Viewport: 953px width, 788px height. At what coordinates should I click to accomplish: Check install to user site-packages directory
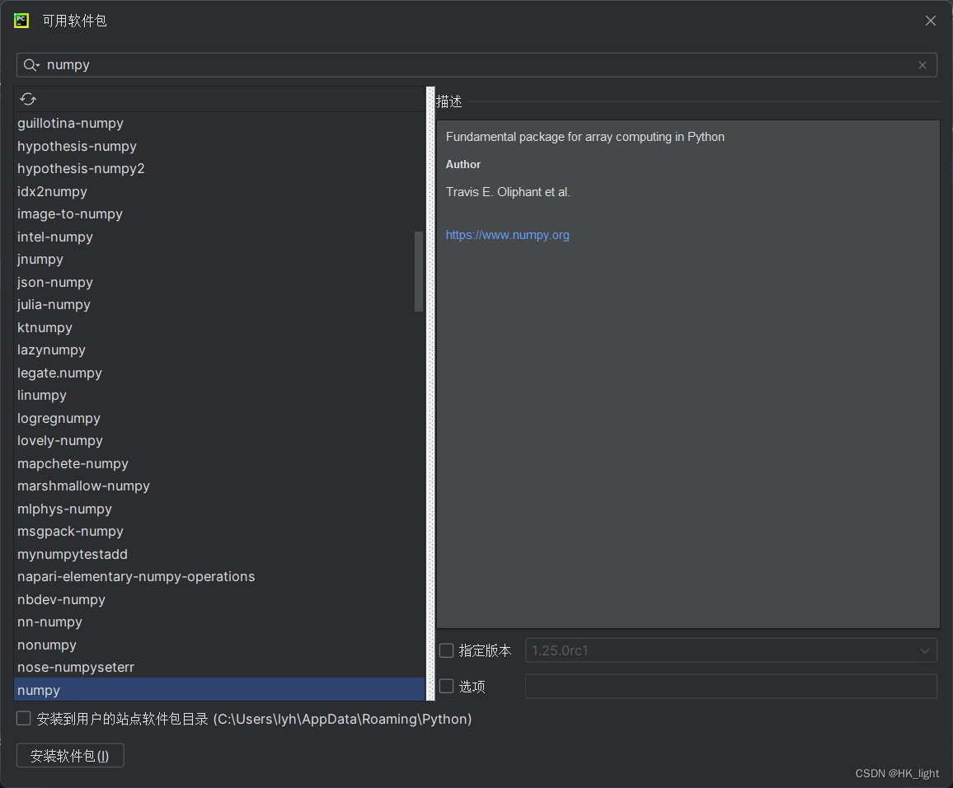[24, 719]
